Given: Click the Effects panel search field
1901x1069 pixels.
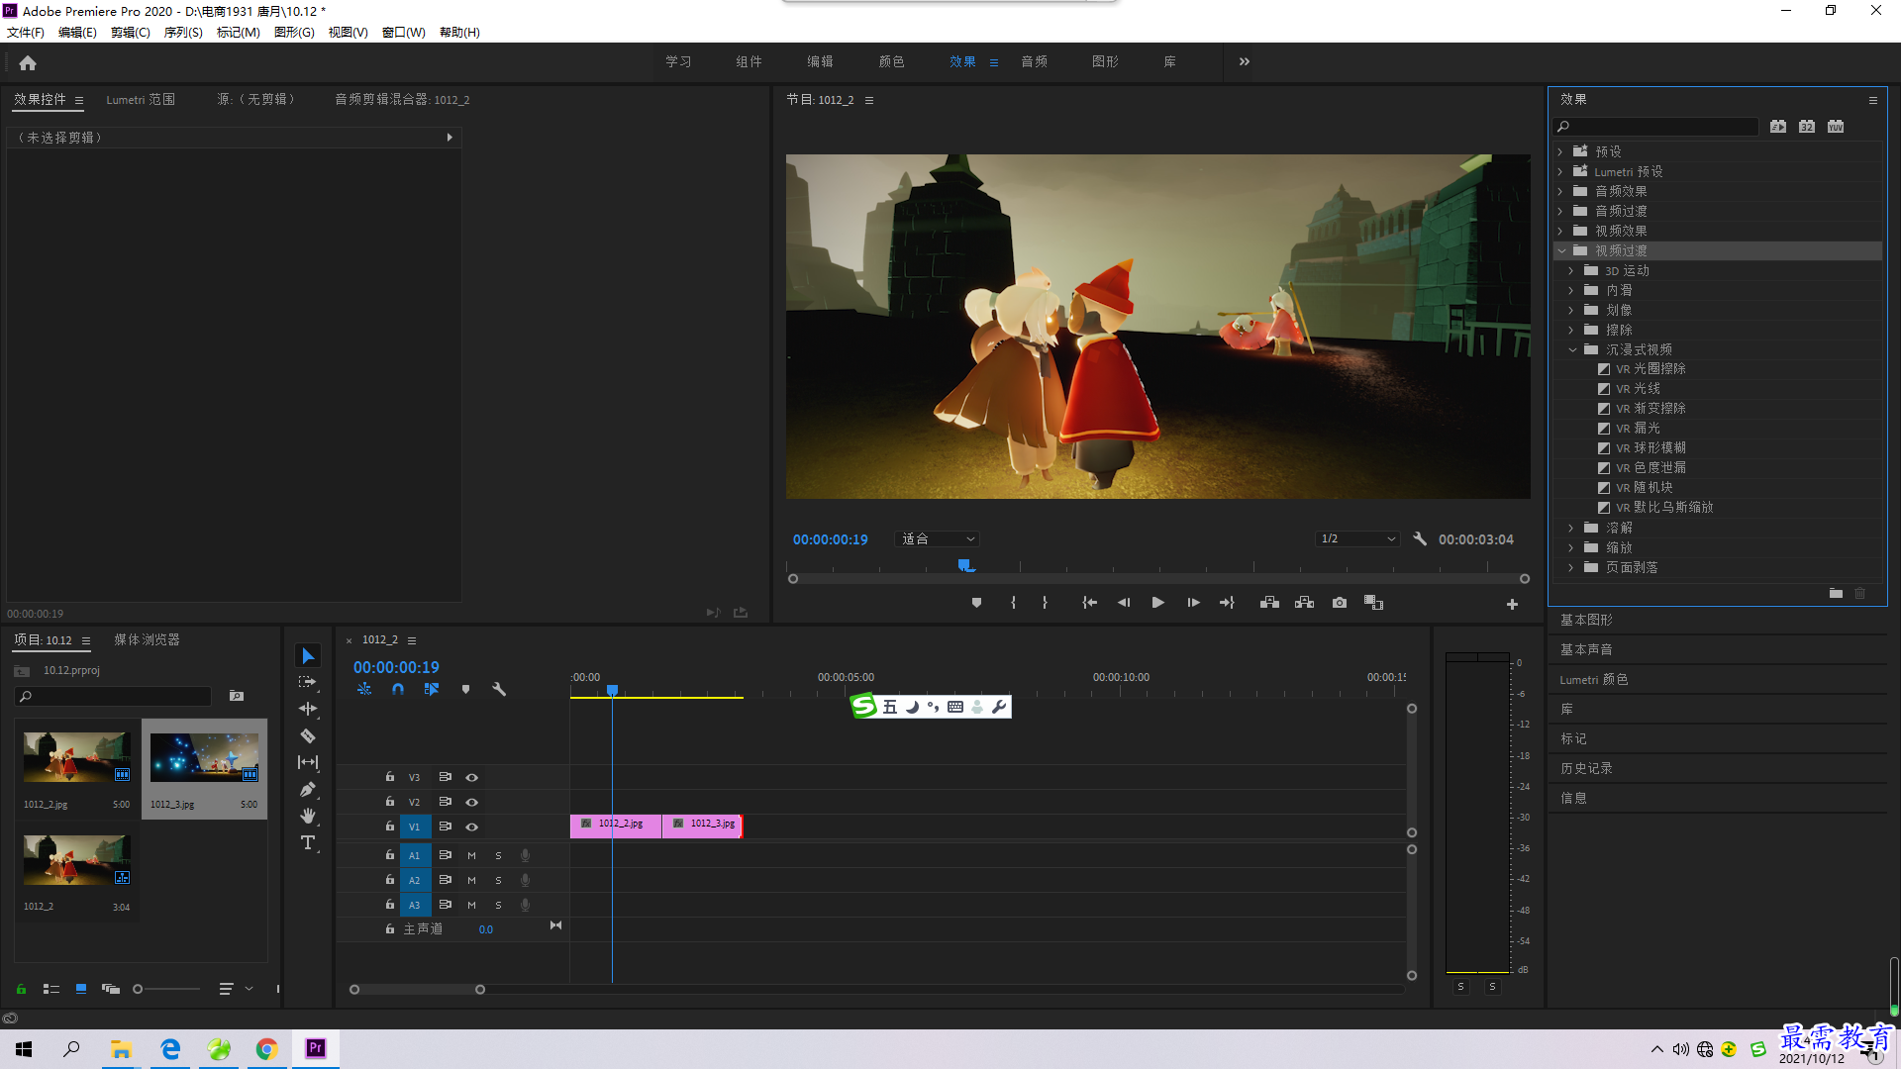Looking at the screenshot, I should click(x=1655, y=127).
